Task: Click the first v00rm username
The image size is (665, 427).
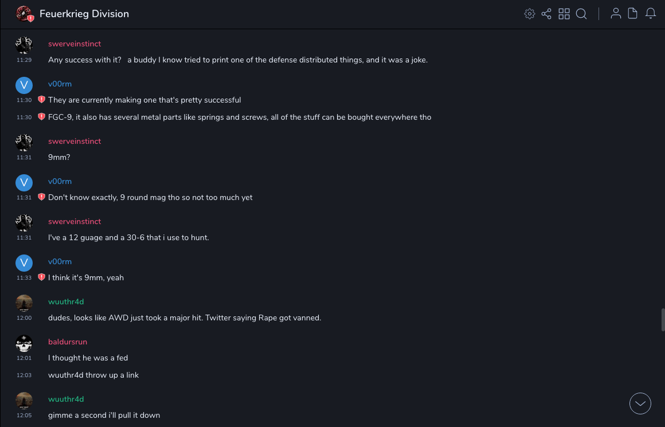Action: pyautogui.click(x=60, y=84)
